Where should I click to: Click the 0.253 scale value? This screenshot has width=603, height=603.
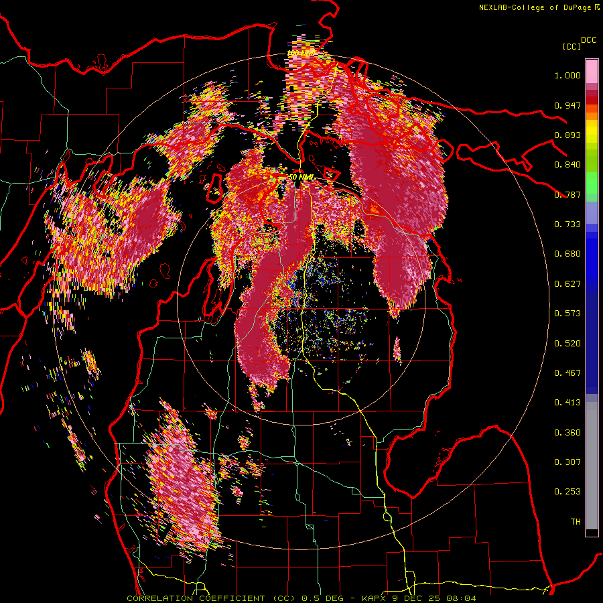[x=567, y=492]
